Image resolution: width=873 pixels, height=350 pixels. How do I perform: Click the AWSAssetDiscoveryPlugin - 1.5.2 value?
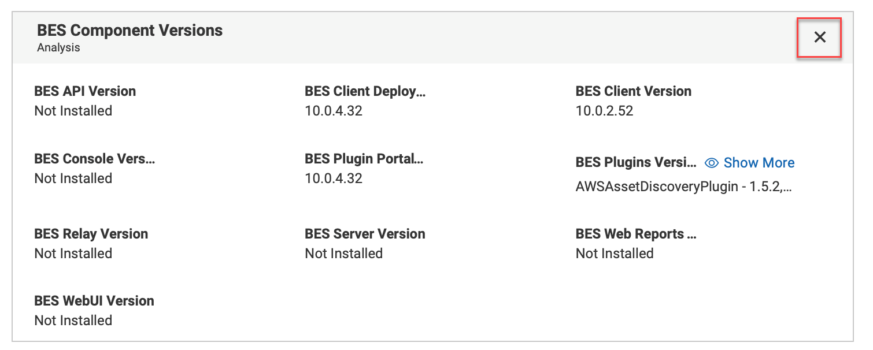click(683, 188)
